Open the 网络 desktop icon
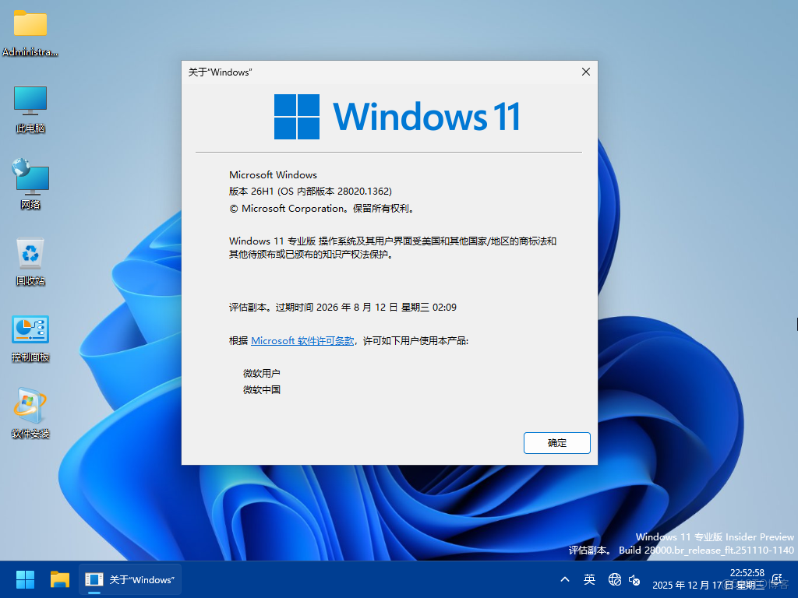The height and width of the screenshot is (598, 798). 30,175
